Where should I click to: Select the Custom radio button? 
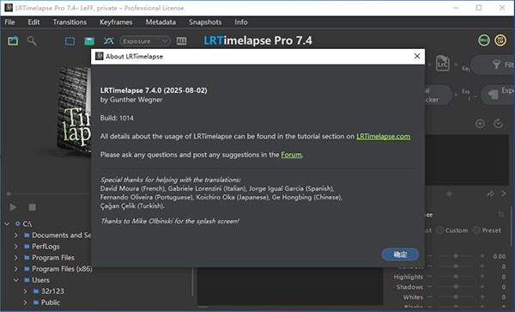click(439, 230)
